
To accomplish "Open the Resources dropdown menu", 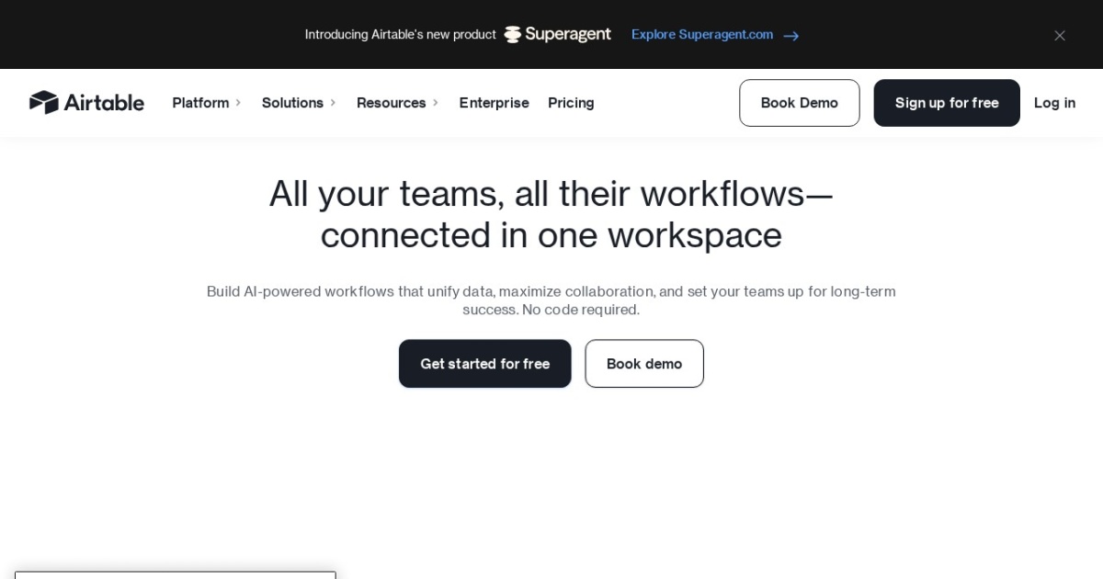I will 392,103.
